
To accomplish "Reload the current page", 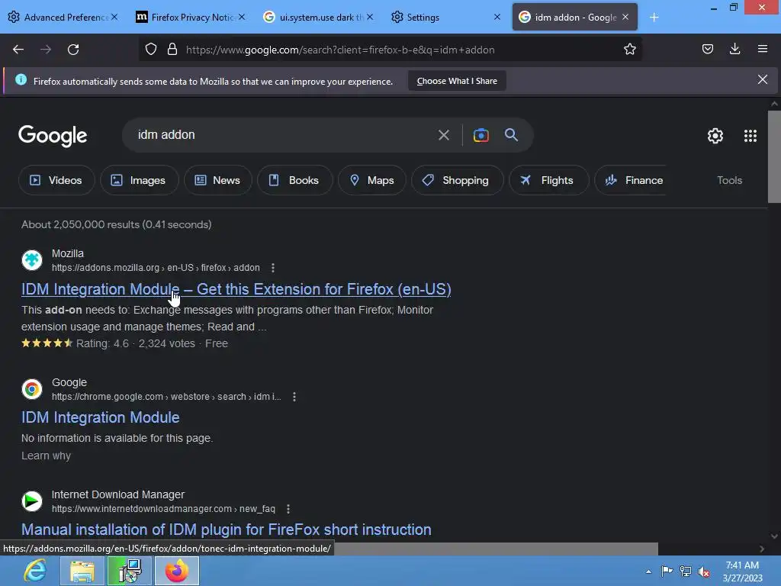I will click(x=73, y=50).
